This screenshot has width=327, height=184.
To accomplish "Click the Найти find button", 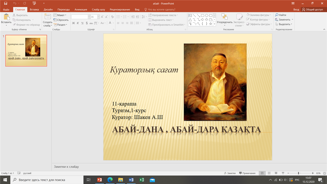I will tap(281, 15).
